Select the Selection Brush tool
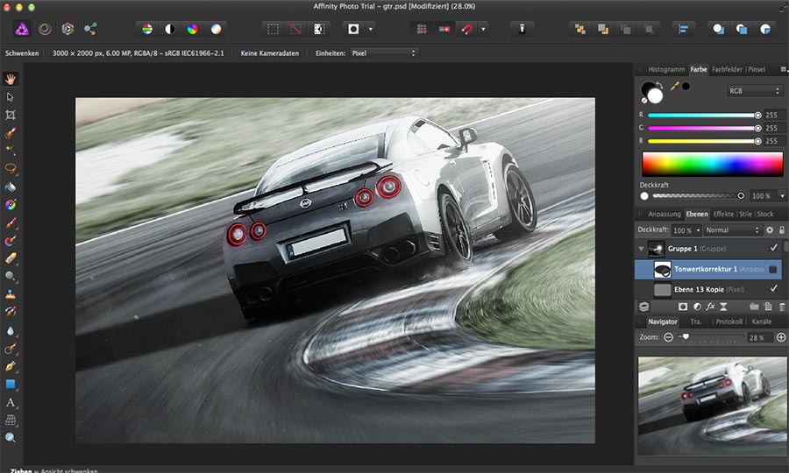This screenshot has height=473, width=789. coord(10,133)
